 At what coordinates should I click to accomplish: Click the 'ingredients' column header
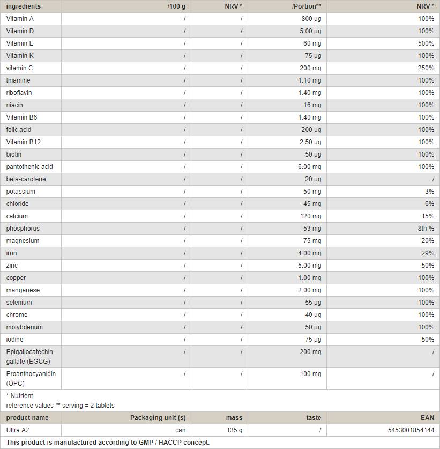pyautogui.click(x=23, y=6)
